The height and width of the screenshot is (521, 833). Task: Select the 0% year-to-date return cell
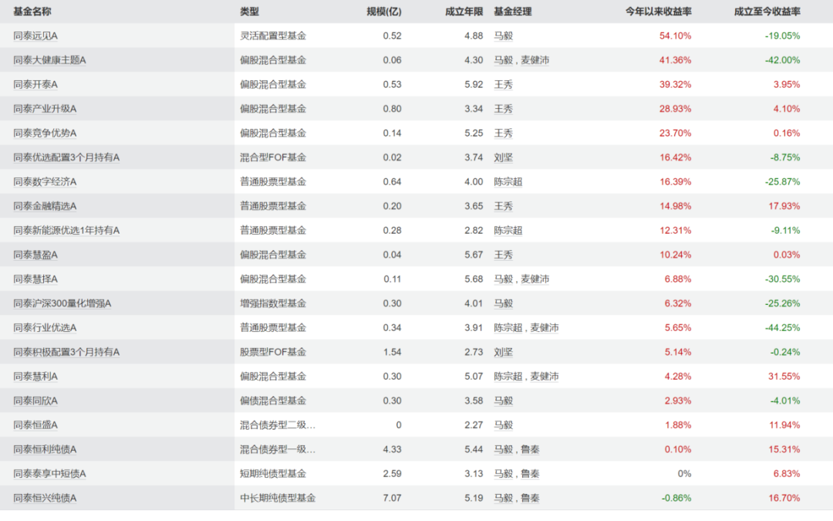click(684, 474)
